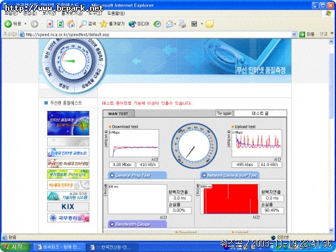Refresh the page with the Refresh icon
This screenshot has height=252, width=336.
point(60,24)
